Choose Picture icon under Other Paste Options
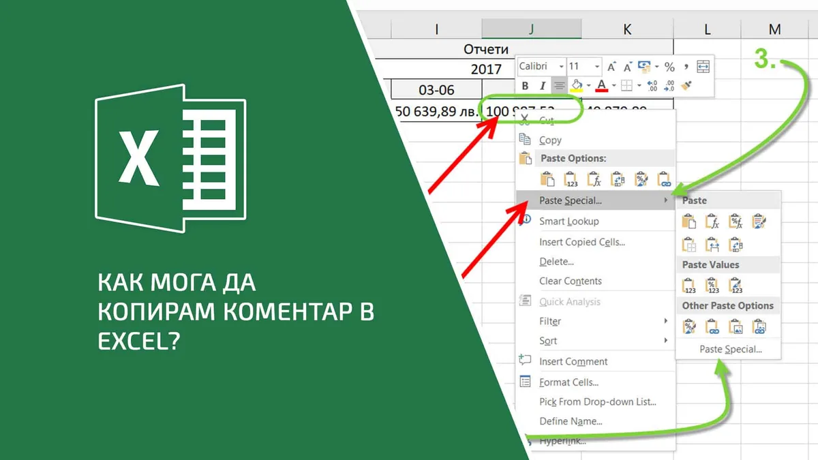Screen dimensions: 818x460 click(x=736, y=327)
